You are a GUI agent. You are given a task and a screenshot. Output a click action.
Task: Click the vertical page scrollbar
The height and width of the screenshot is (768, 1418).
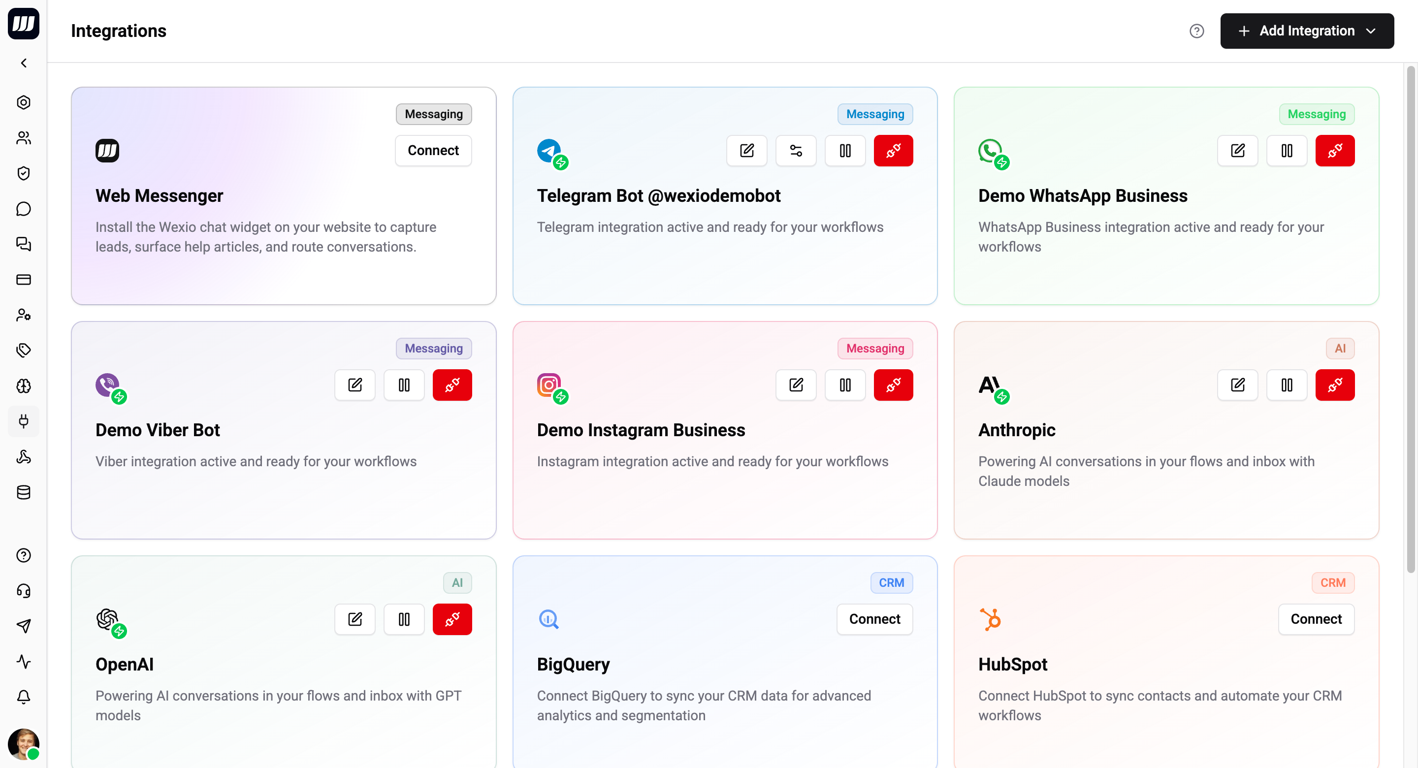click(1410, 320)
